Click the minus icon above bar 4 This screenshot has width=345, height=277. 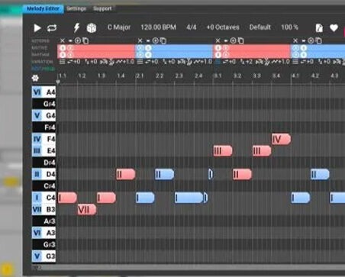click(303, 40)
